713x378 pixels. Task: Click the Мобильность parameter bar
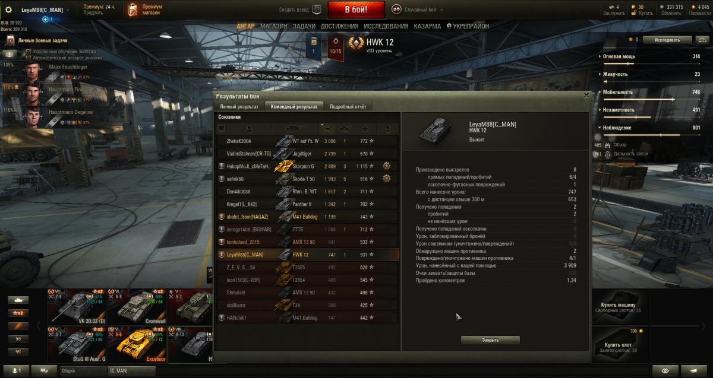coord(651,100)
